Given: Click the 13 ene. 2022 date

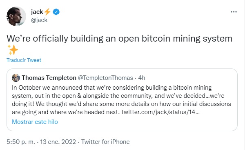Looking at the screenshot, I should pyautogui.click(x=58, y=142).
